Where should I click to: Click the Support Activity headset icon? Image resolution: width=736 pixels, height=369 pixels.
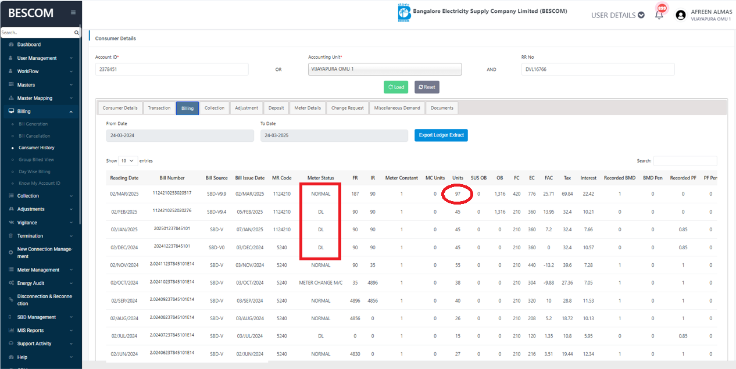pyautogui.click(x=12, y=343)
